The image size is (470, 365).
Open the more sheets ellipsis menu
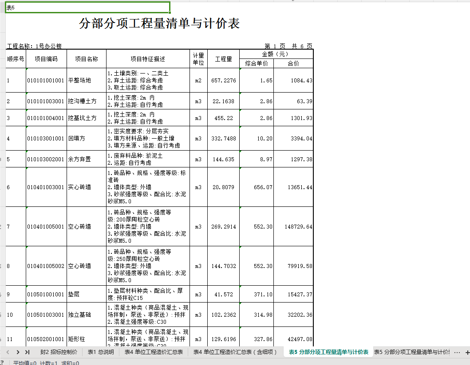point(457,353)
